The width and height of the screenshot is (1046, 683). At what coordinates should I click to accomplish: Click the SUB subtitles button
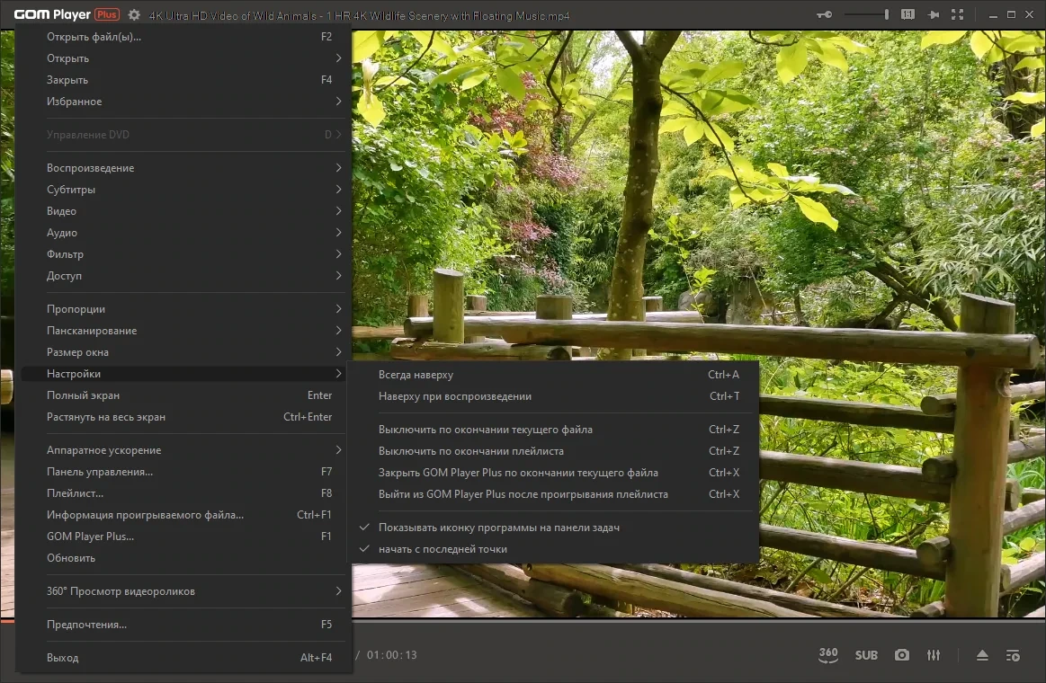[866, 656]
